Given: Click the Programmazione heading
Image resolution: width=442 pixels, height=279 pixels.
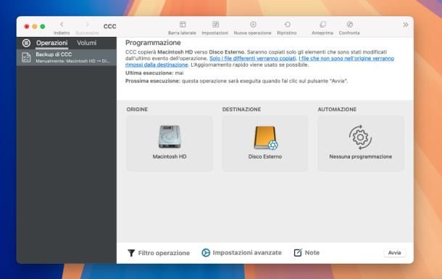Looking at the screenshot, I should 153,43.
